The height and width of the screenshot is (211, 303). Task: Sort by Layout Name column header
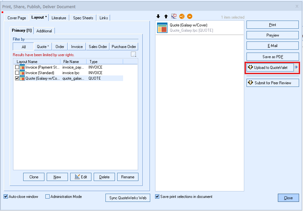pyautogui.click(x=37, y=62)
